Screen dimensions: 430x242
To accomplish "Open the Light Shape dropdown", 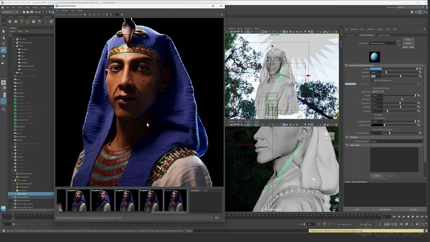I will [377, 91].
